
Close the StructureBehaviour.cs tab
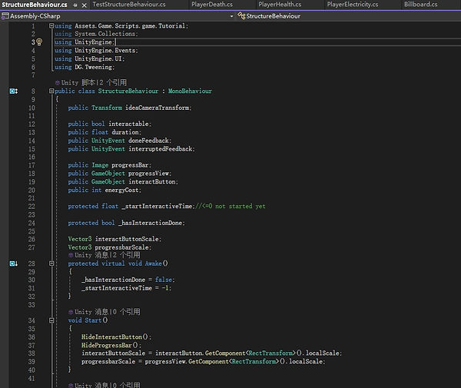pos(84,5)
